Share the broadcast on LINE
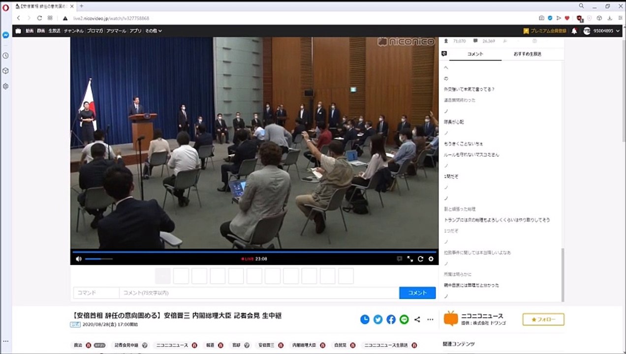Viewport: 626px width, 354px height. click(x=404, y=319)
